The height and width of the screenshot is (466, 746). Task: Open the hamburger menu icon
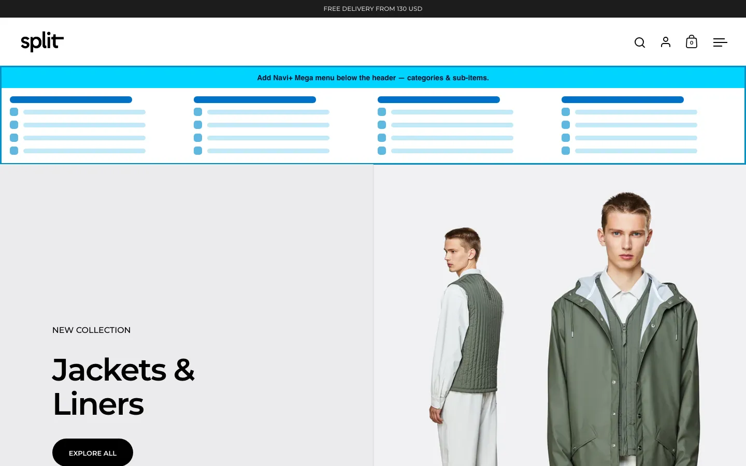[720, 42]
